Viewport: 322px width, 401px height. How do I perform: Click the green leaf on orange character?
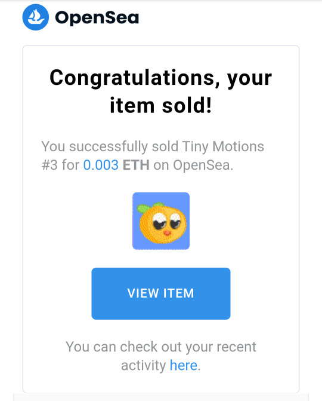(145, 207)
